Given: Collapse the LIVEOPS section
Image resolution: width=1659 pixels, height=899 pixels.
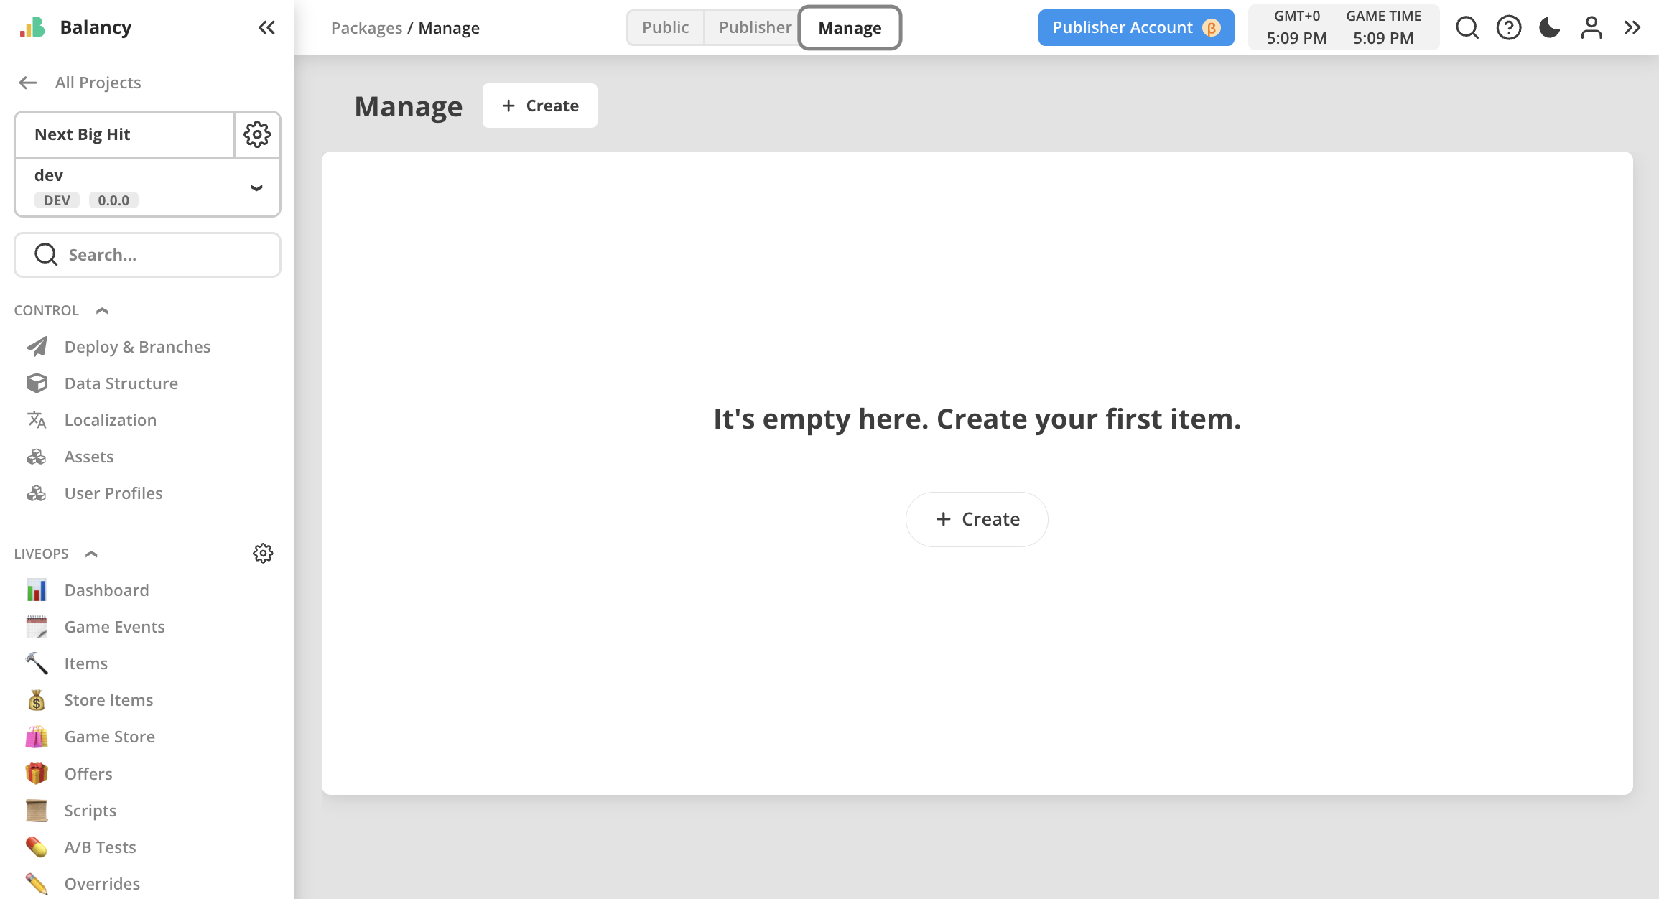Looking at the screenshot, I should (91, 554).
